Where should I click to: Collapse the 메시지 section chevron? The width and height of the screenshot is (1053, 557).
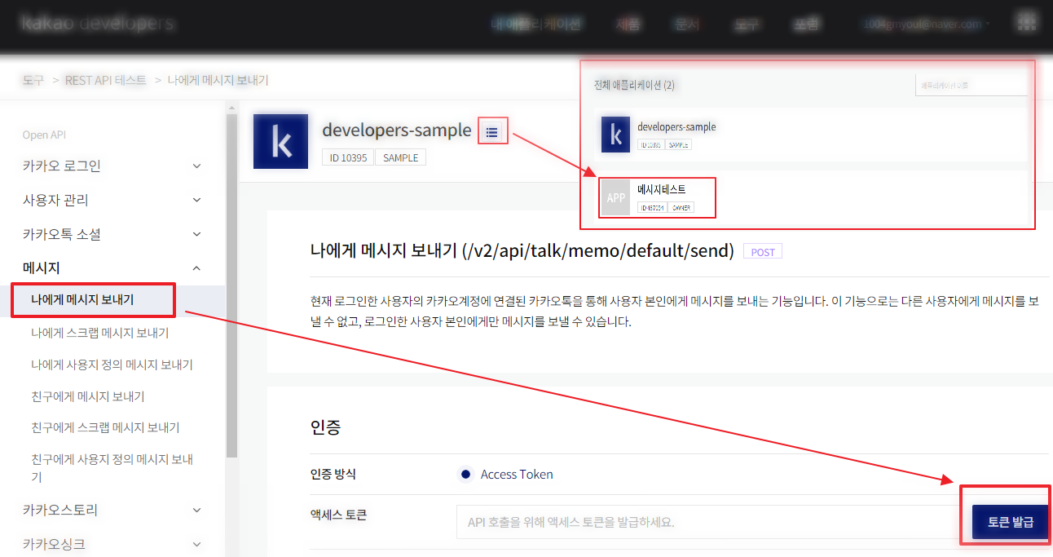(x=196, y=267)
